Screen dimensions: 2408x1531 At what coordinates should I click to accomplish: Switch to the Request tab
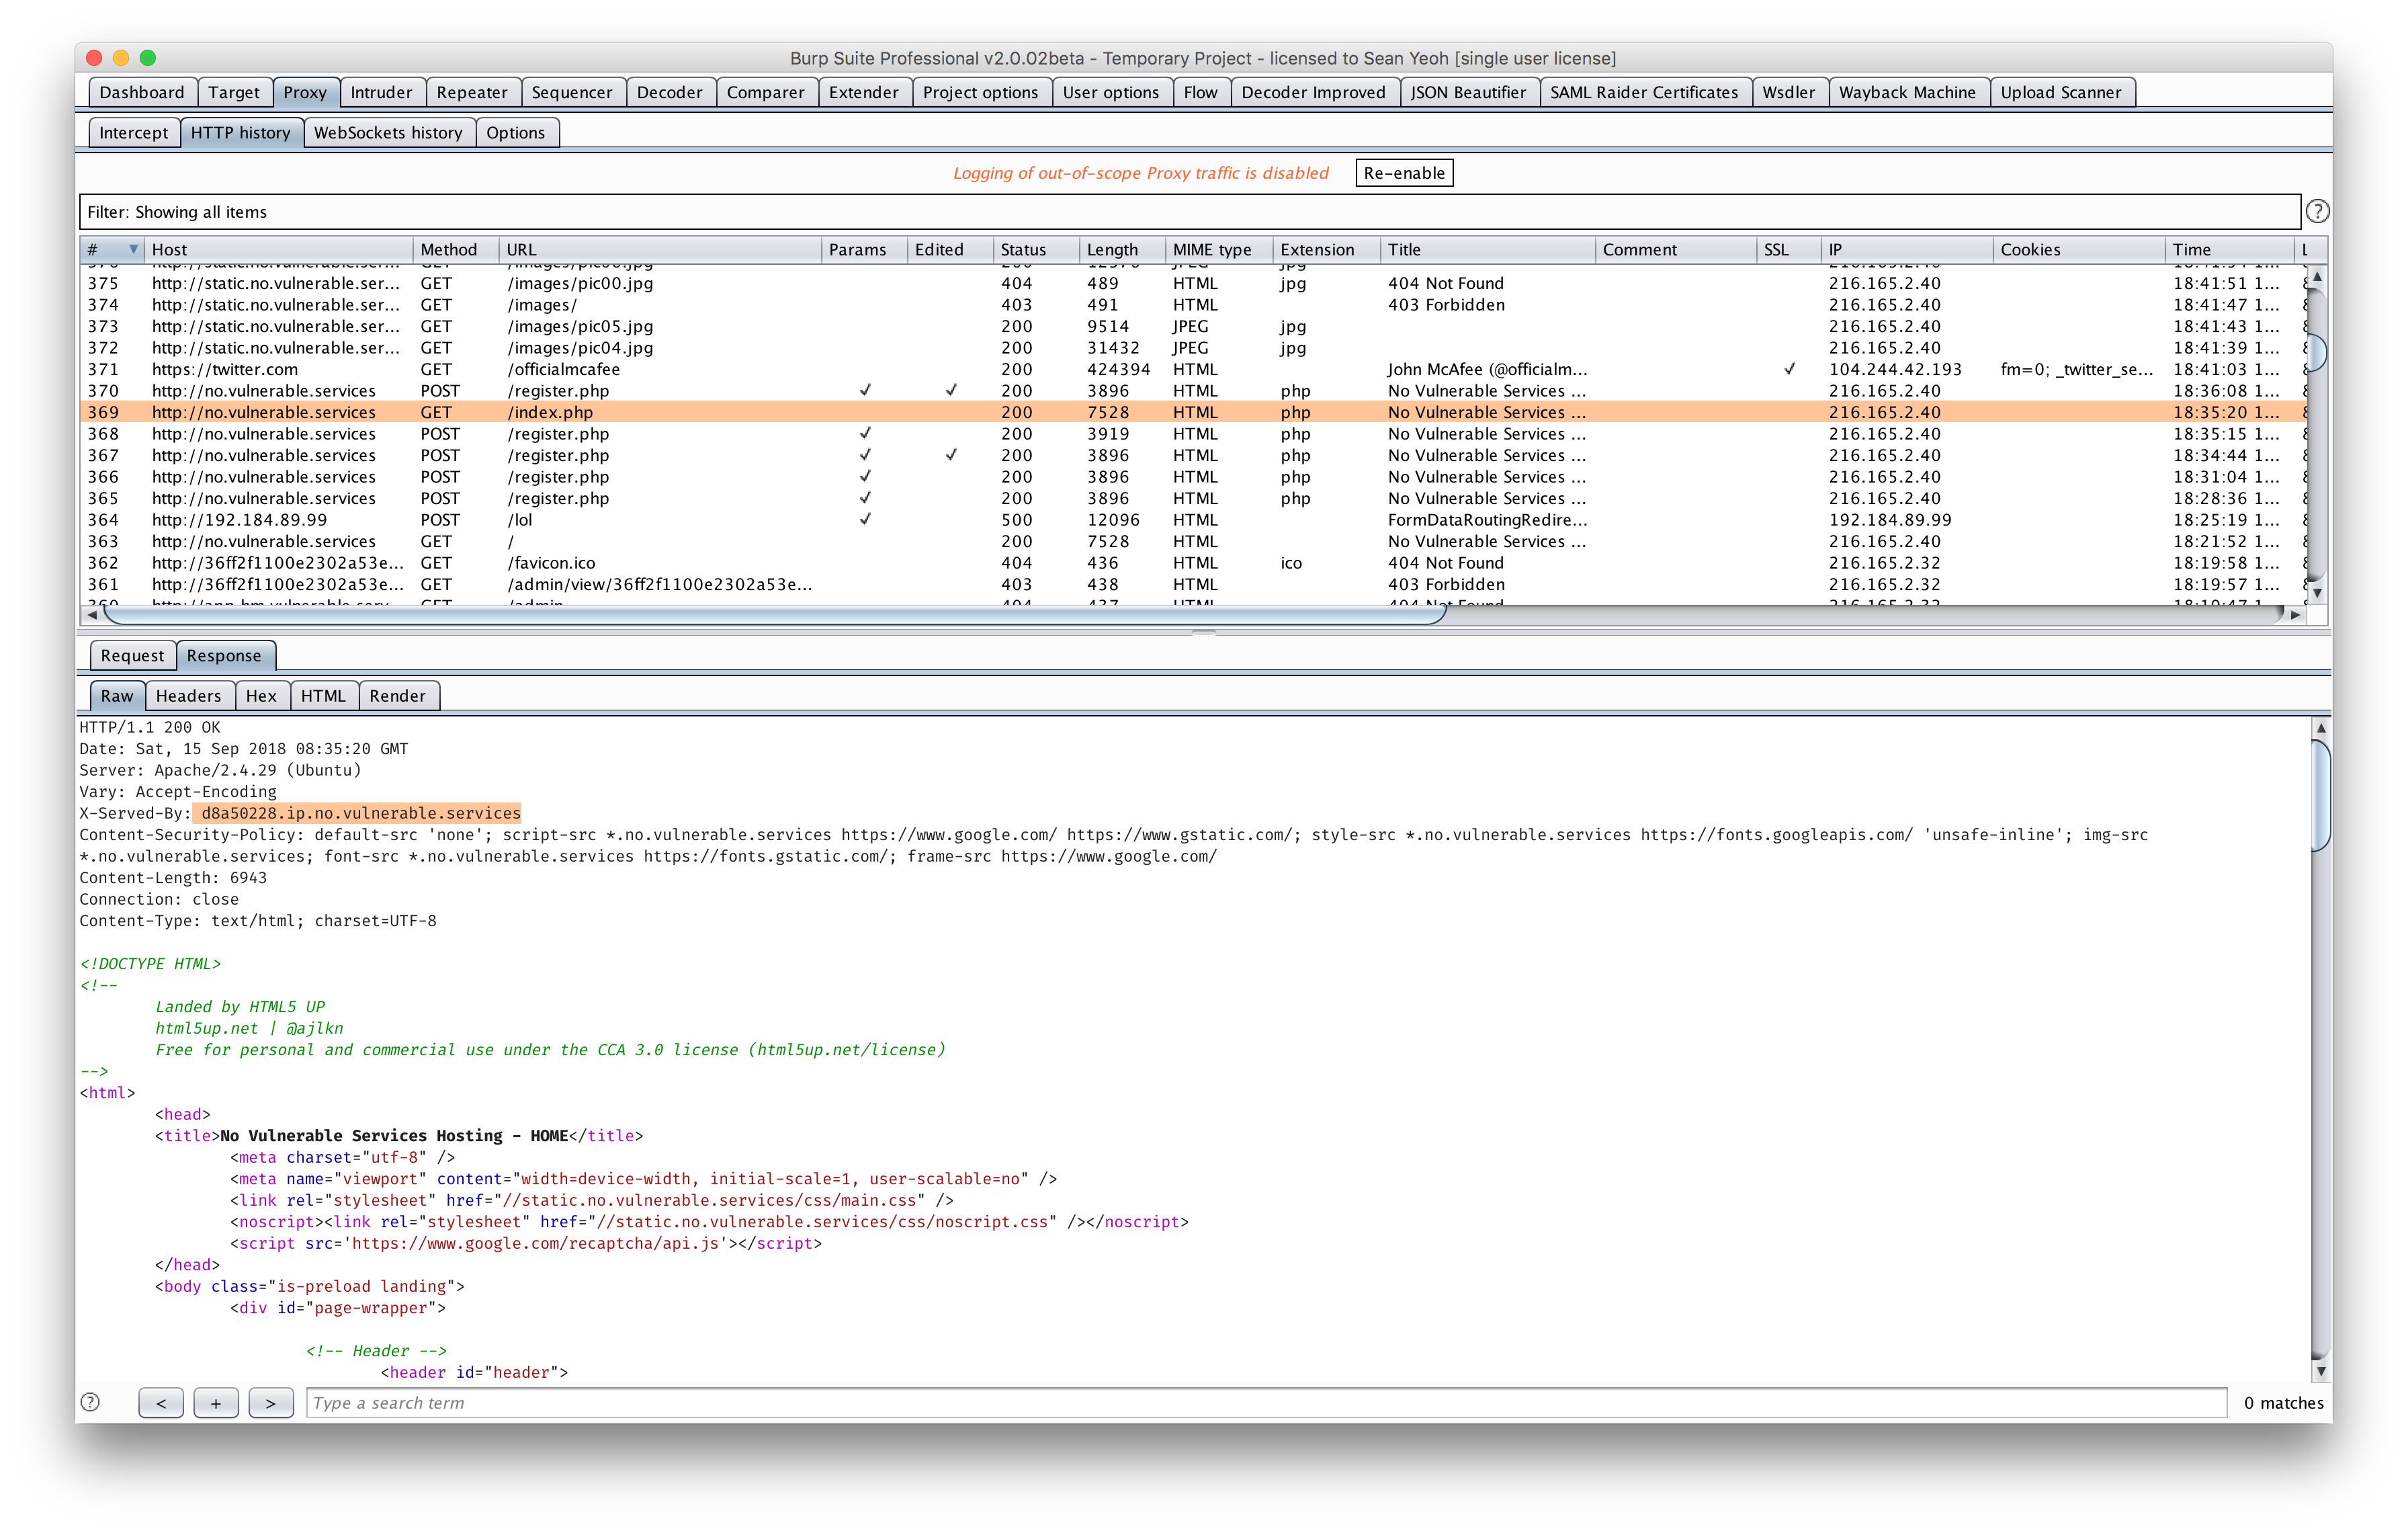[132, 656]
